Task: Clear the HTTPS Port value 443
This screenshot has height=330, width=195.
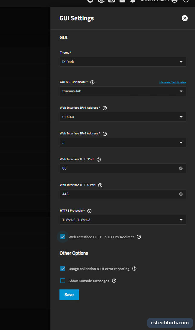Action: coord(181,194)
